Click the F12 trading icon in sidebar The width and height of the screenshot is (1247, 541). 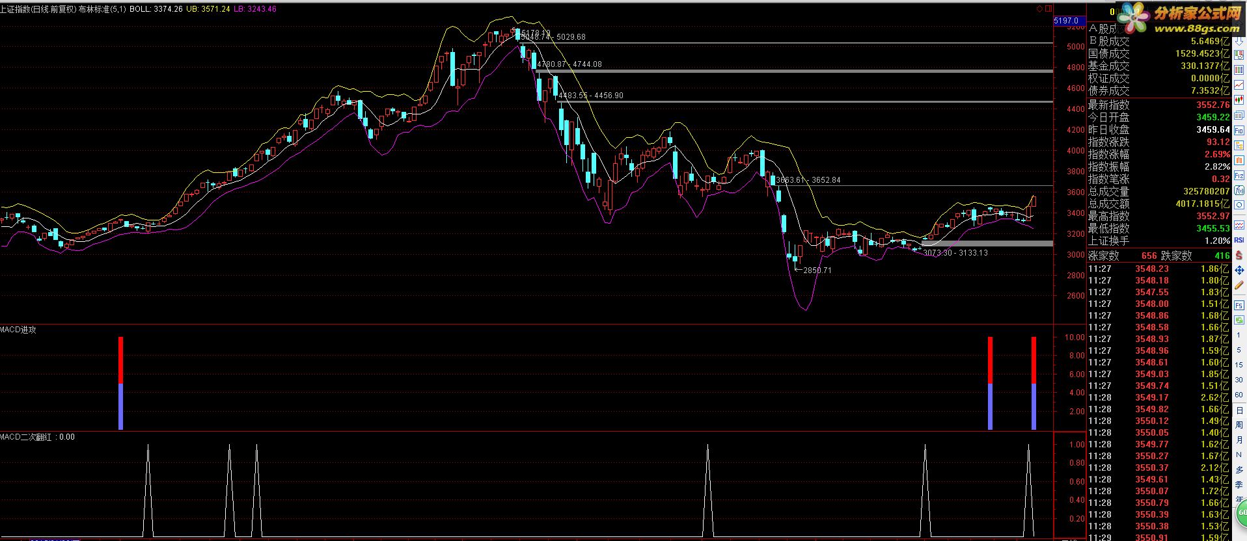point(1239,176)
